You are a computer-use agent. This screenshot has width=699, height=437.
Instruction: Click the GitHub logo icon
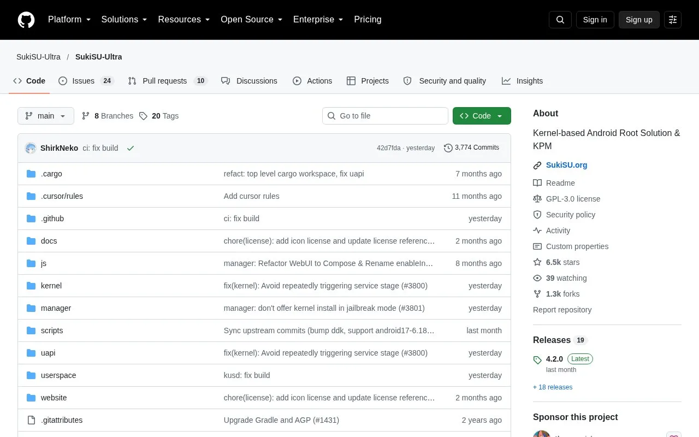click(26, 20)
